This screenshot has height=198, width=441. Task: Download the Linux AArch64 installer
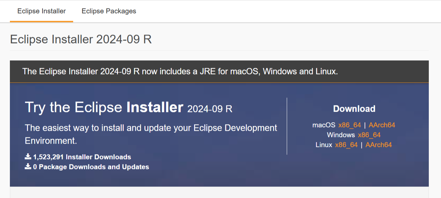(x=378, y=145)
